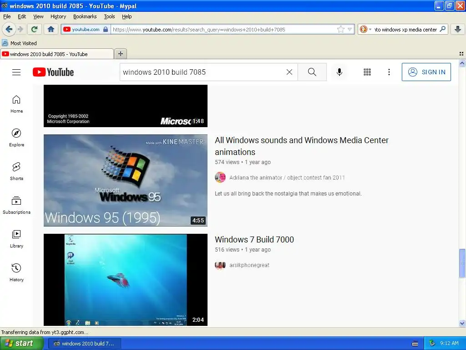Open the Tools menu
The width and height of the screenshot is (466, 350).
click(x=109, y=16)
